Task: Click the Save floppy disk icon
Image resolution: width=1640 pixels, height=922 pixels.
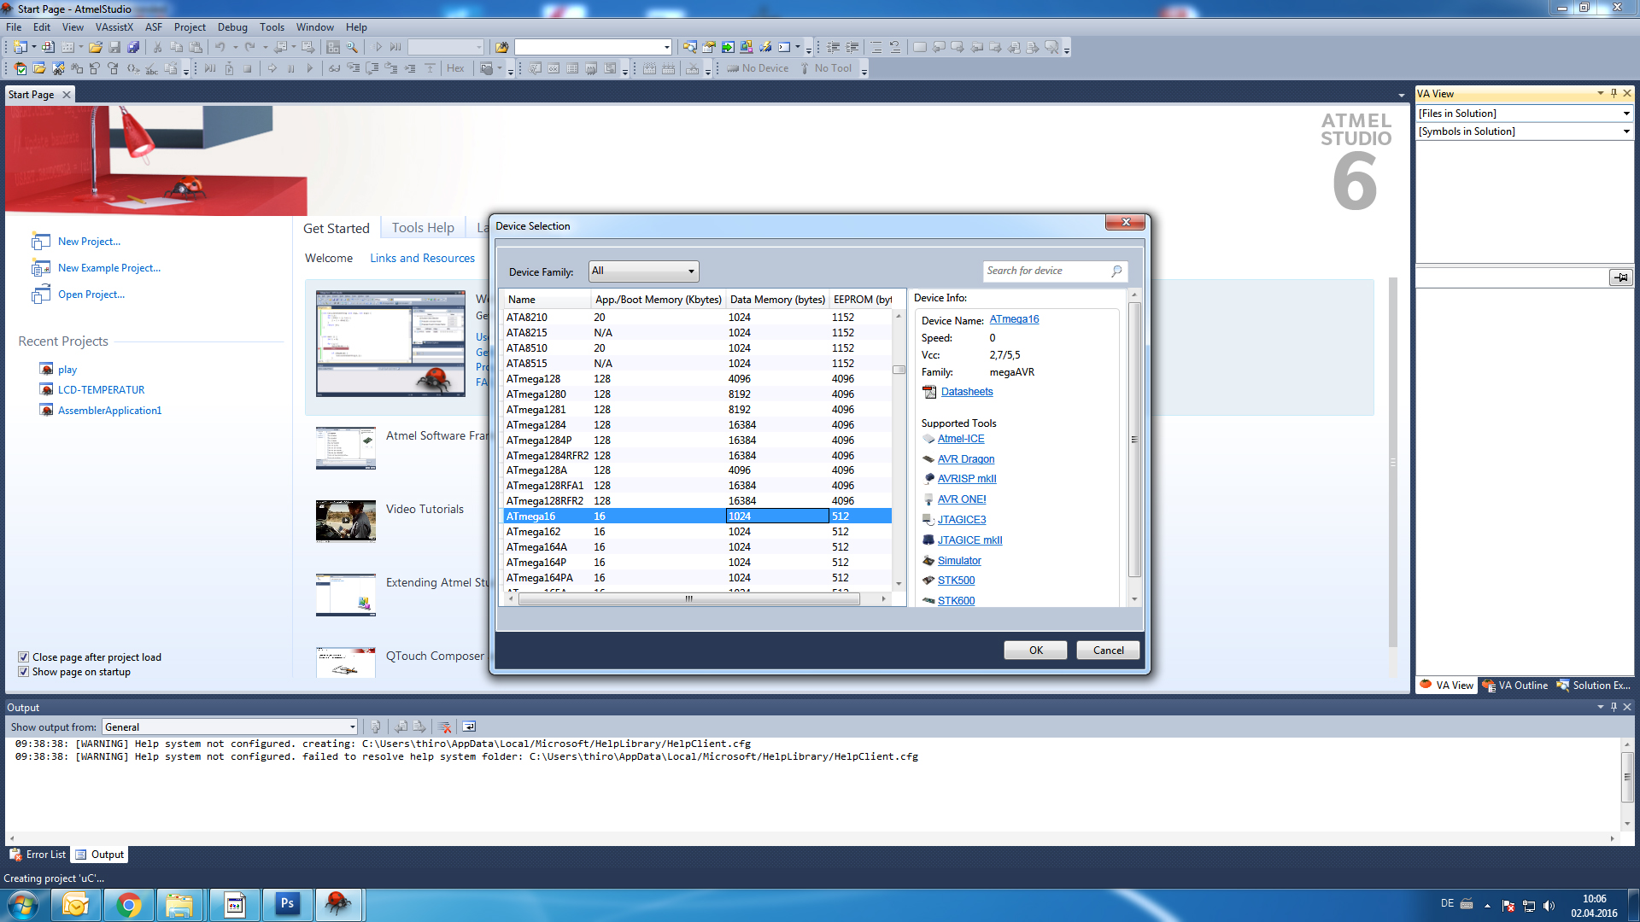Action: click(x=114, y=47)
